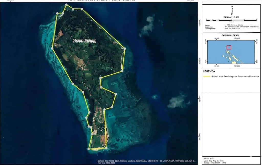Viewport: 262px width, 165px height.
Task: Click the 'SKALA 1 : 5,000' text
Action: [x=231, y=17]
